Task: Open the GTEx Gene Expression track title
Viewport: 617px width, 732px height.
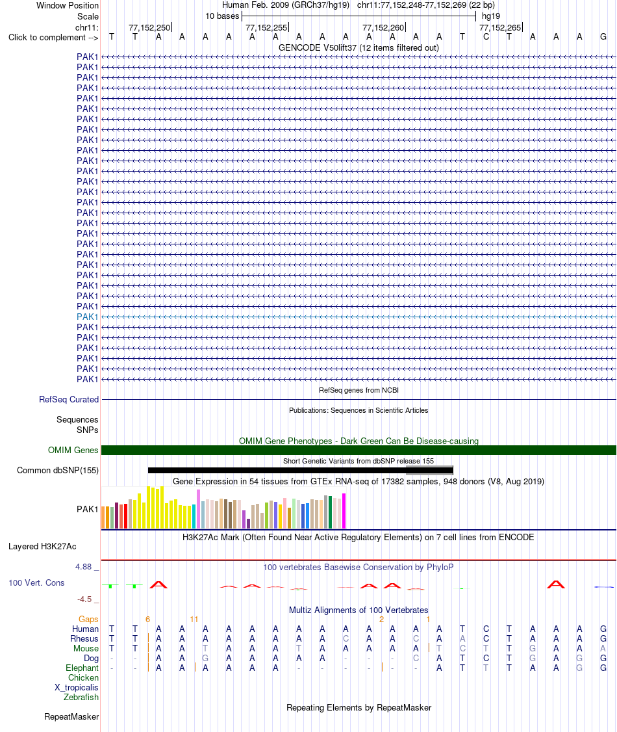Action: click(x=358, y=481)
